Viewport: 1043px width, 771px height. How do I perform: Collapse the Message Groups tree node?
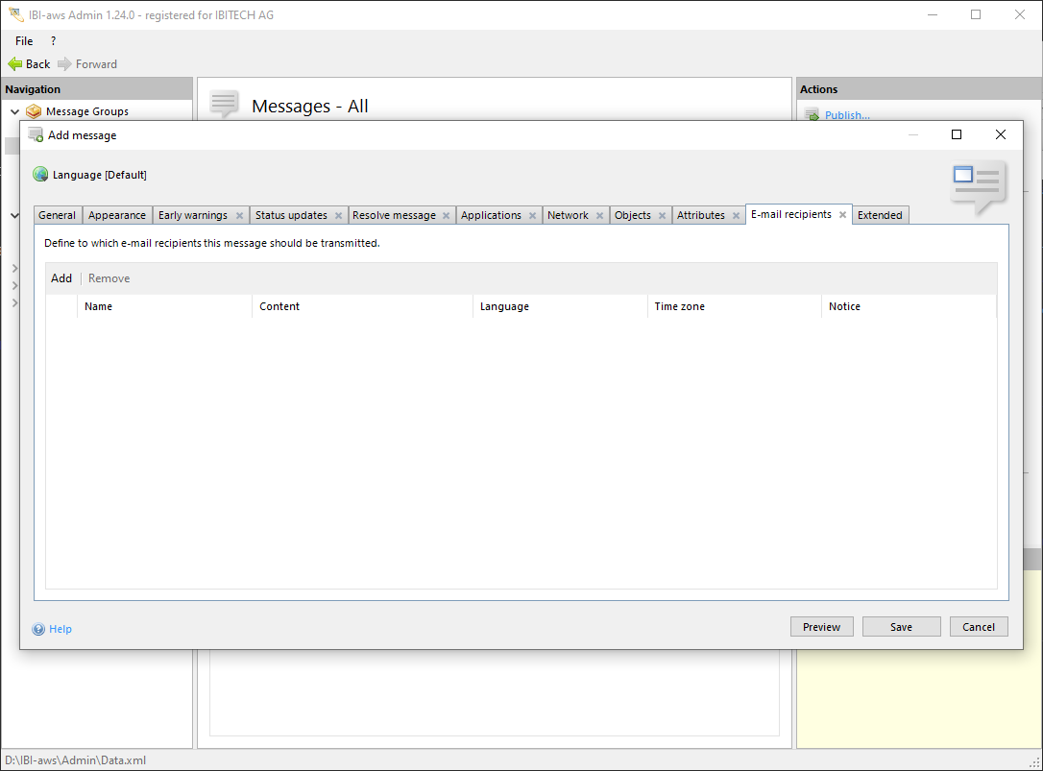14,111
